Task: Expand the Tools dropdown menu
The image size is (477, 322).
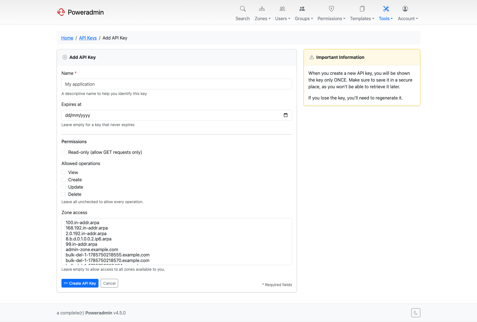Action: click(x=386, y=18)
